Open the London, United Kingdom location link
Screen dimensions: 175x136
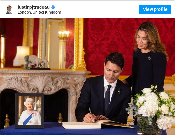tap(40, 12)
